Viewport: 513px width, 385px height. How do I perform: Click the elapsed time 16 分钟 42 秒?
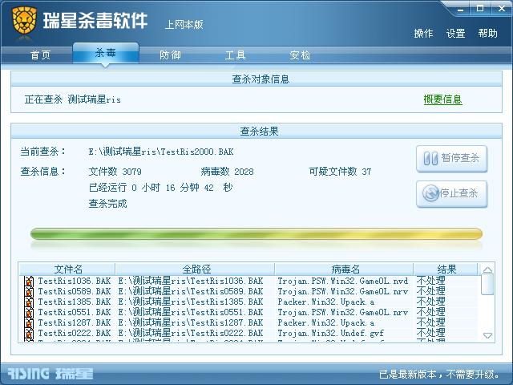pos(199,188)
